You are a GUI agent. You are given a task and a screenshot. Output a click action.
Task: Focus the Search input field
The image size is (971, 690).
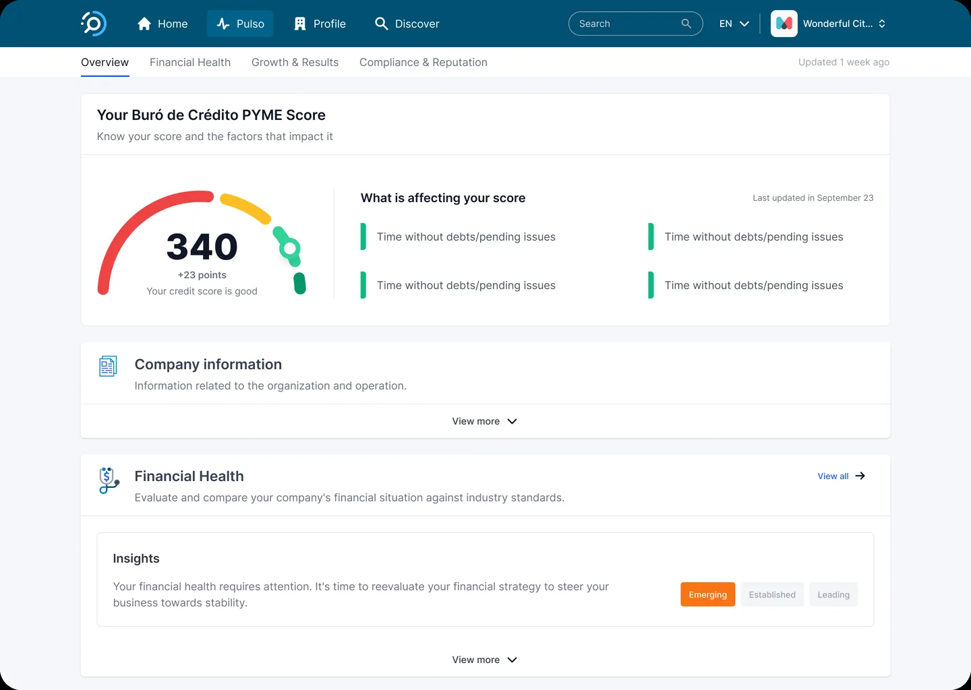pyautogui.click(x=635, y=24)
